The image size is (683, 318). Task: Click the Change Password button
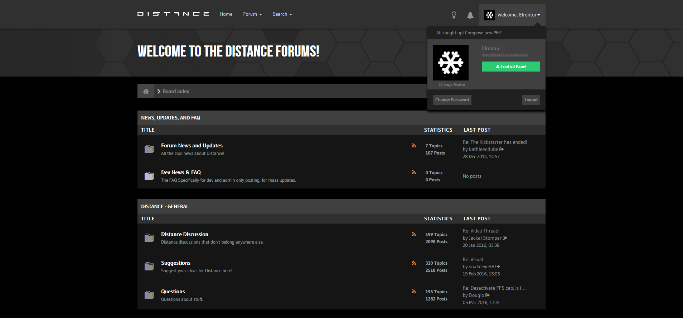click(x=452, y=100)
